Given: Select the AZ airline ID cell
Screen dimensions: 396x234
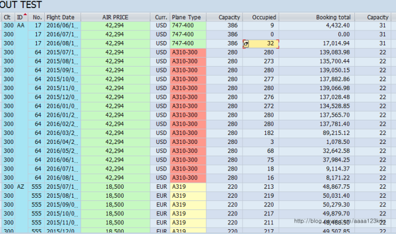Looking at the screenshot, I should pos(21,187).
